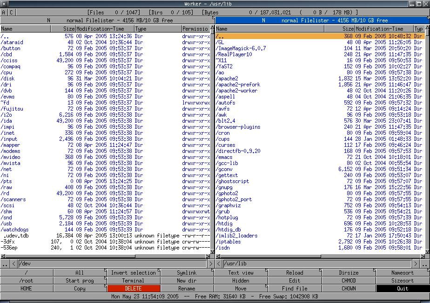430x303 pixels.
Task: Click the /usr/lib path input field
Action: (317, 264)
